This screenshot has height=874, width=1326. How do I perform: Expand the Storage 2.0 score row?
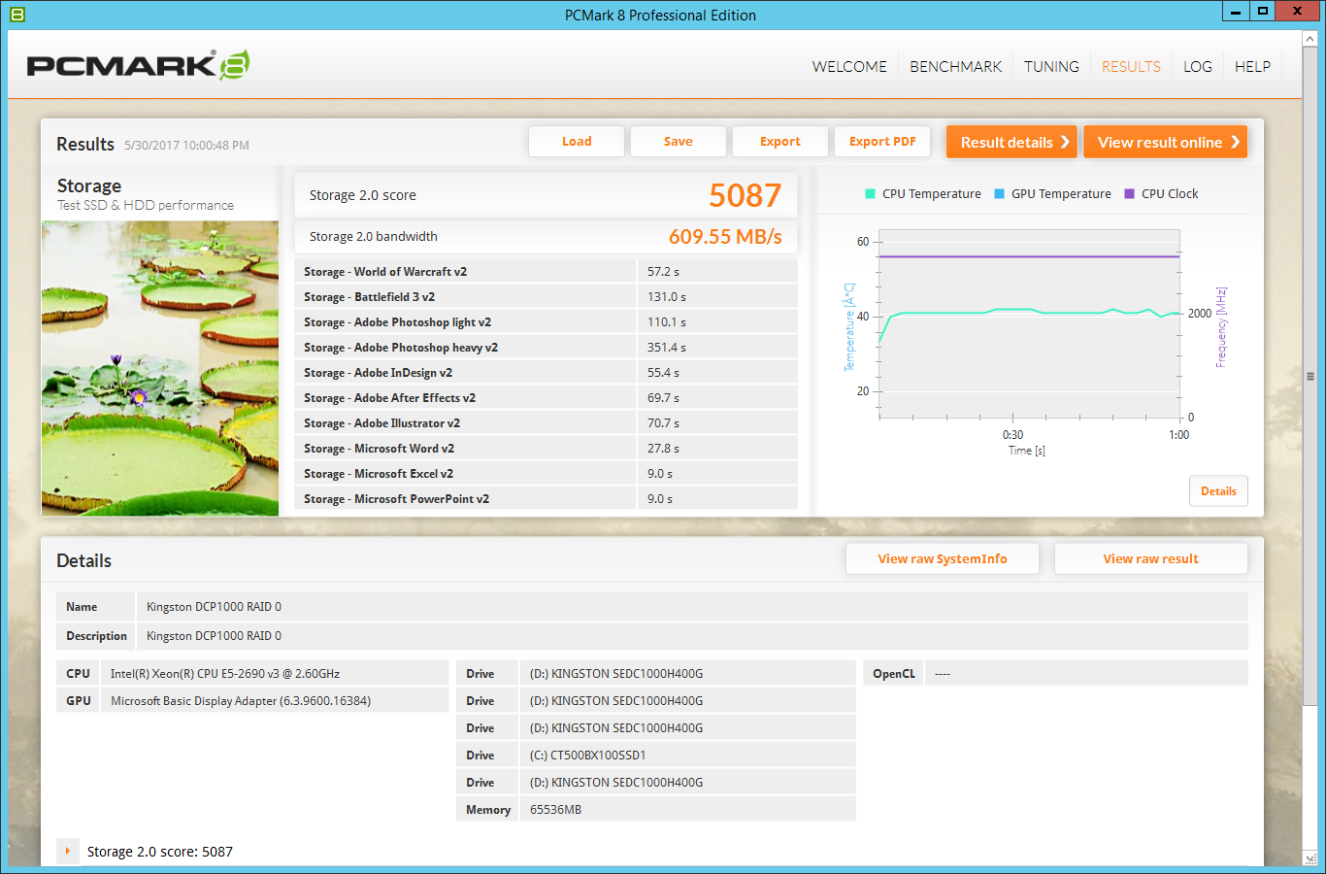(67, 852)
